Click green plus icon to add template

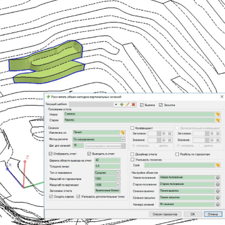(122, 104)
